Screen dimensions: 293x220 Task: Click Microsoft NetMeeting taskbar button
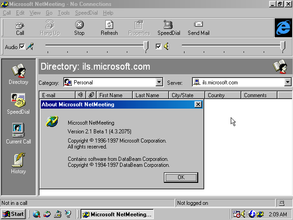117,214
